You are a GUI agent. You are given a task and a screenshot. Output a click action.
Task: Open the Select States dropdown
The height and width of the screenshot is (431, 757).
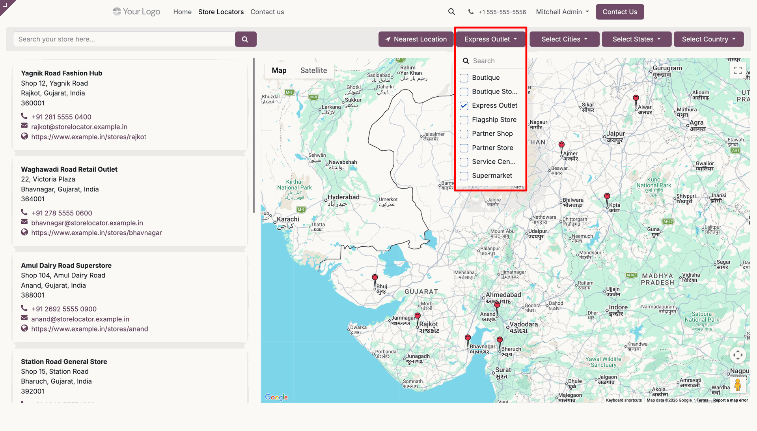pos(636,39)
